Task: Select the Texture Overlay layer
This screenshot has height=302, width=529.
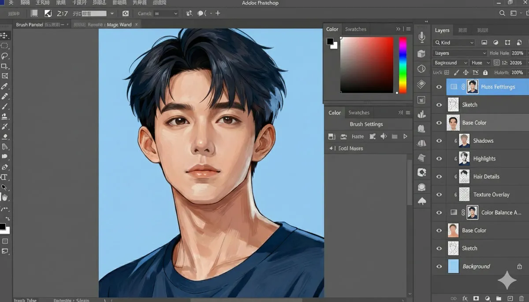Action: coord(491,195)
